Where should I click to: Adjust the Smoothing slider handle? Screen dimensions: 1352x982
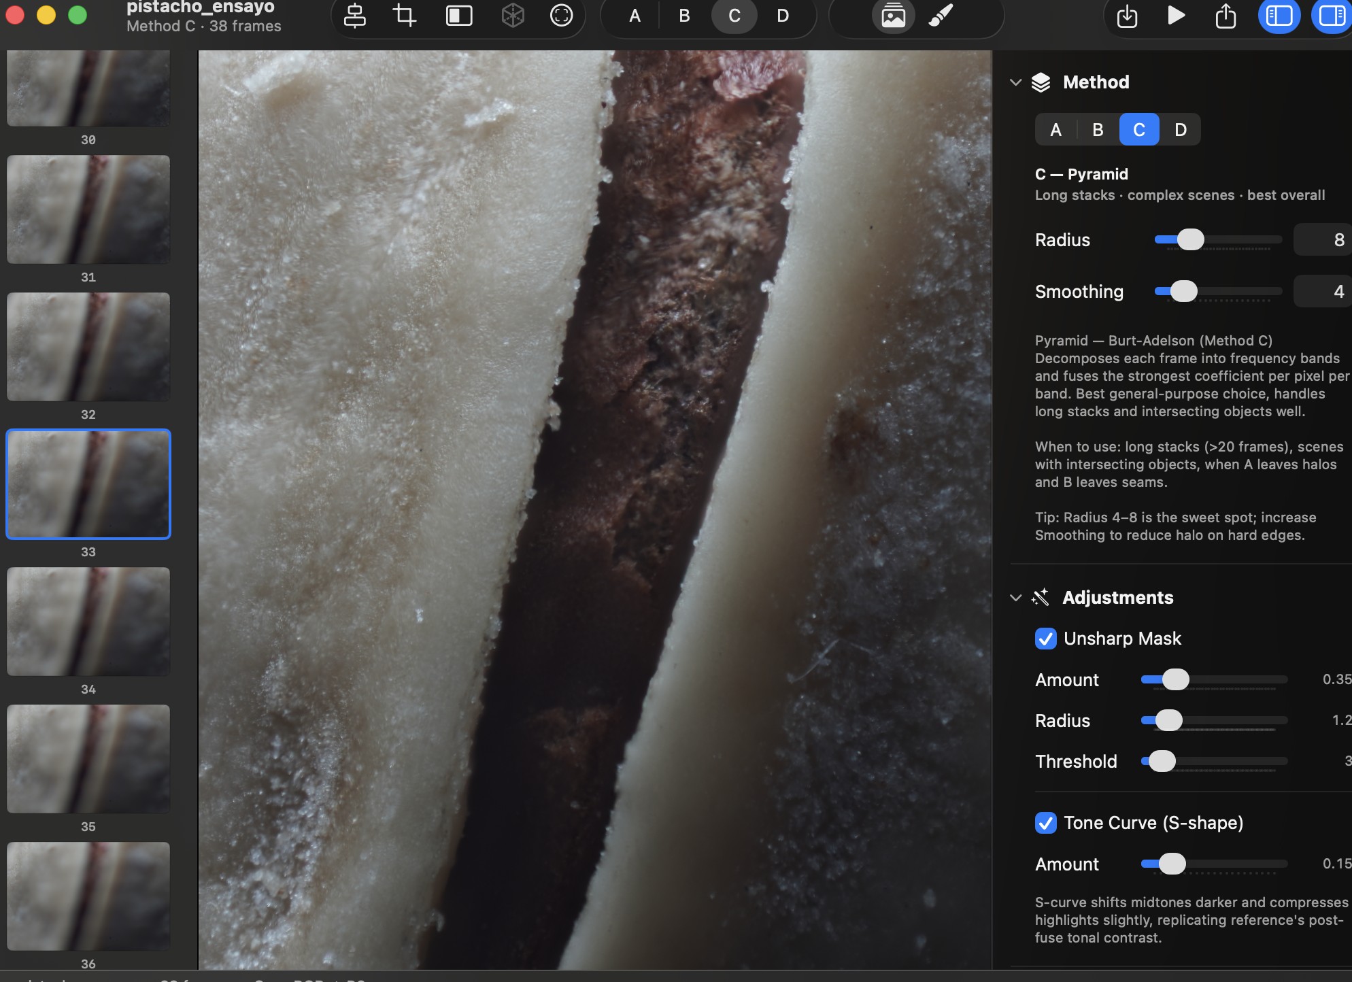tap(1184, 291)
